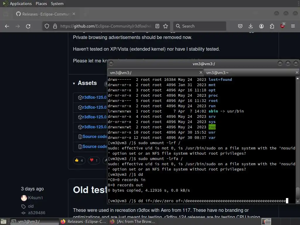Collapse the Assets disclosure triangle

[74, 83]
